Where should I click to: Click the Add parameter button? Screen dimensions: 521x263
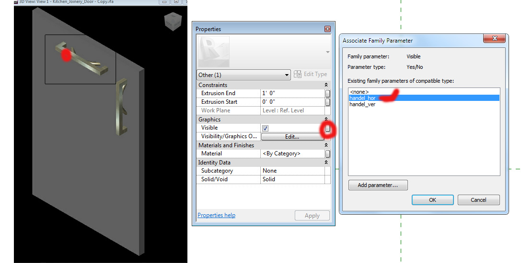tap(378, 185)
